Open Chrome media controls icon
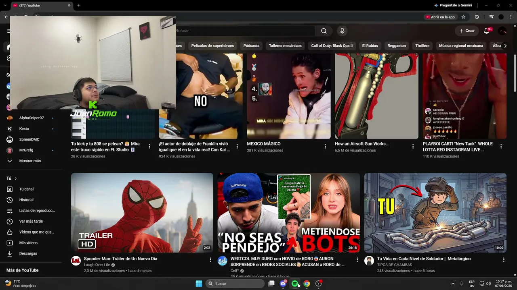 [x=491, y=17]
